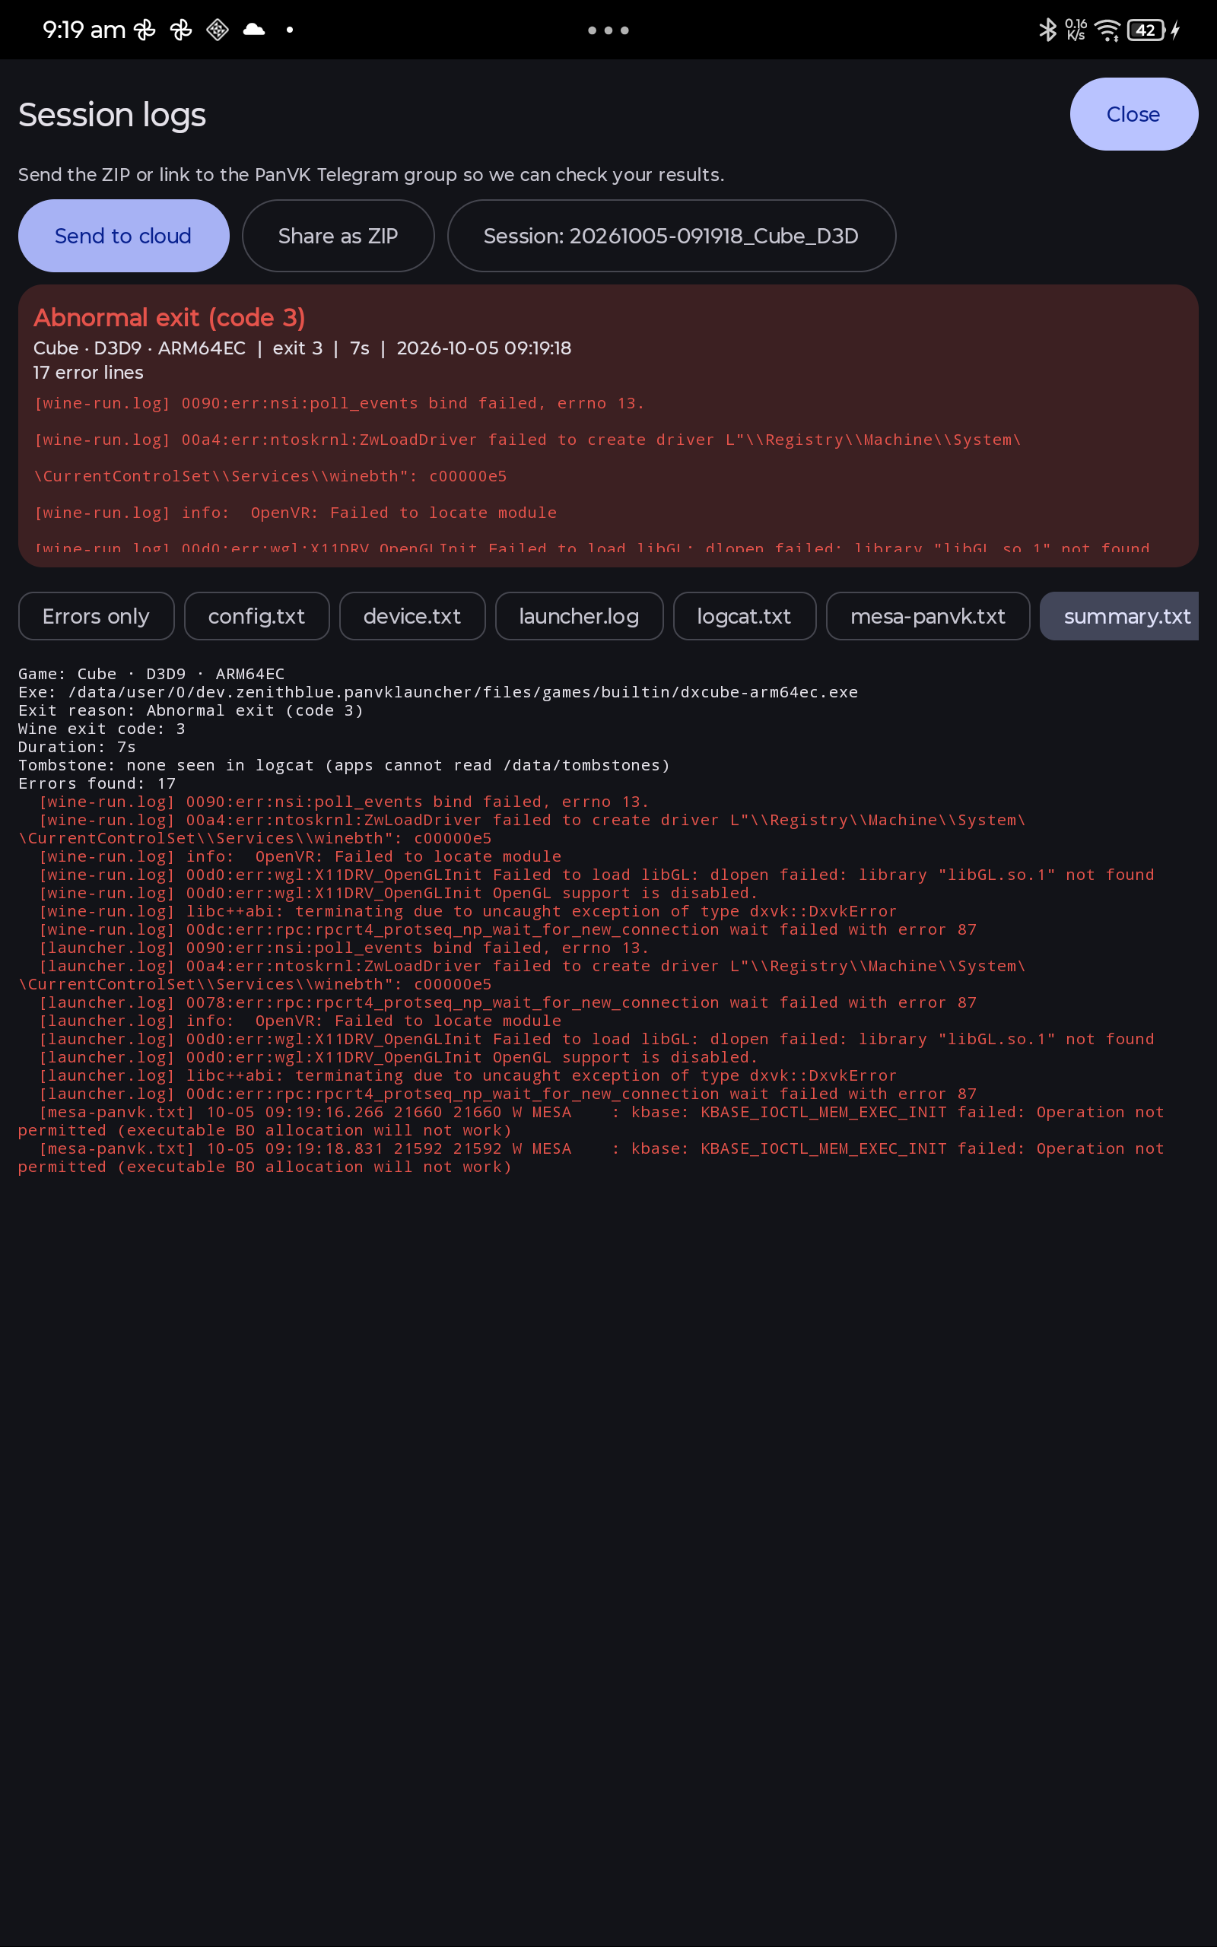Show the mesa-panvk.txt tab
Viewport: 1217px width, 1947px height.
point(928,616)
